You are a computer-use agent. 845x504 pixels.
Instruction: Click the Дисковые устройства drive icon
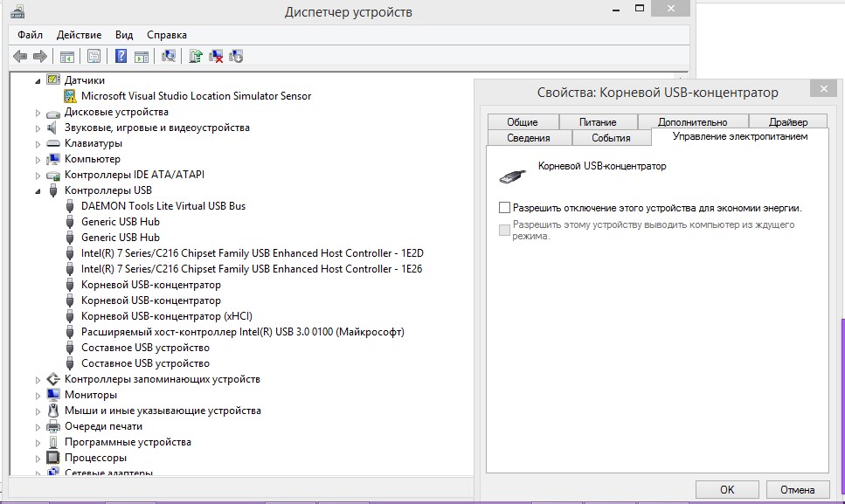point(53,113)
